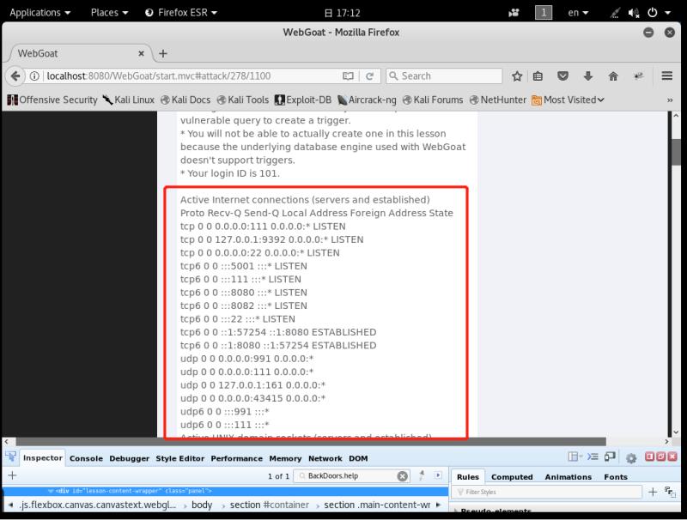Open the Memory tab
Image resolution: width=687 pixels, height=520 pixels.
285,458
